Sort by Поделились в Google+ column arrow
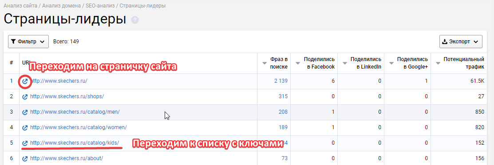The image size is (494, 165). pos(391,63)
